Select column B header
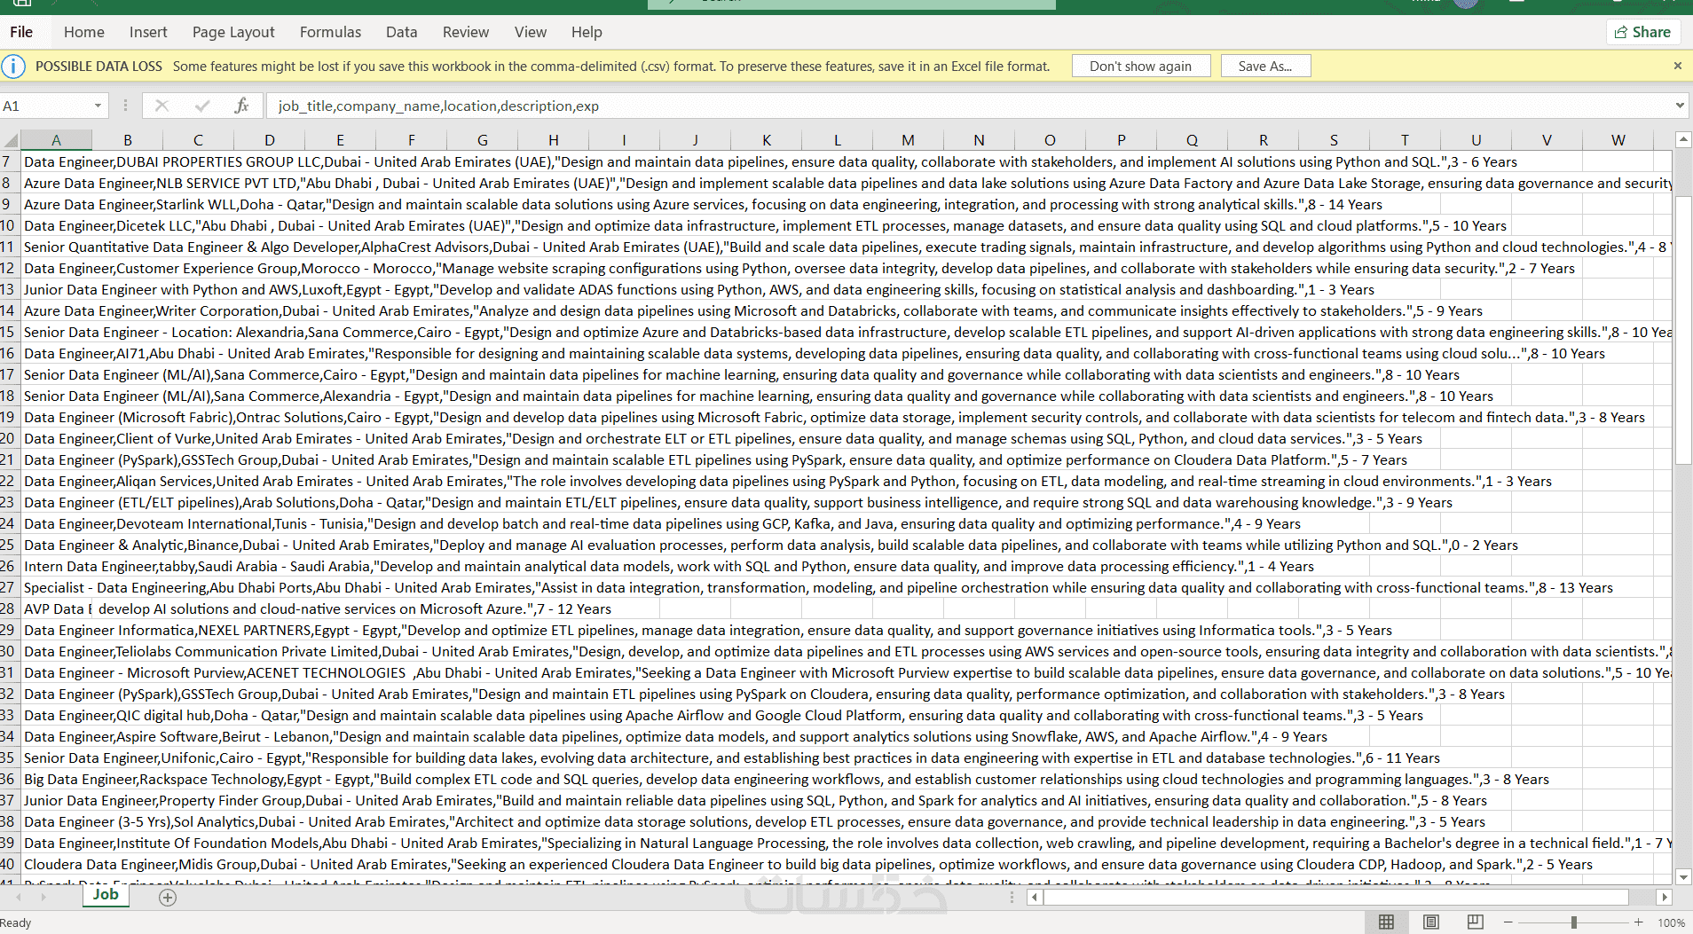This screenshot has height=934, width=1693. pyautogui.click(x=128, y=140)
